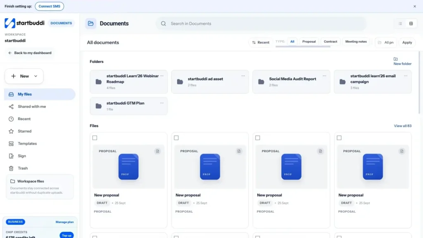Select checkbox on first New proposal card
Viewport: 423px width, 238px height.
click(x=95, y=138)
